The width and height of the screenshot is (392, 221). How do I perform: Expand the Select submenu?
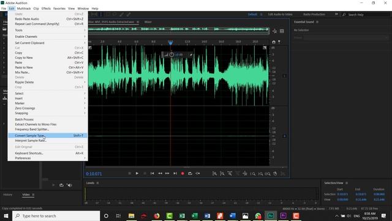coord(48,93)
